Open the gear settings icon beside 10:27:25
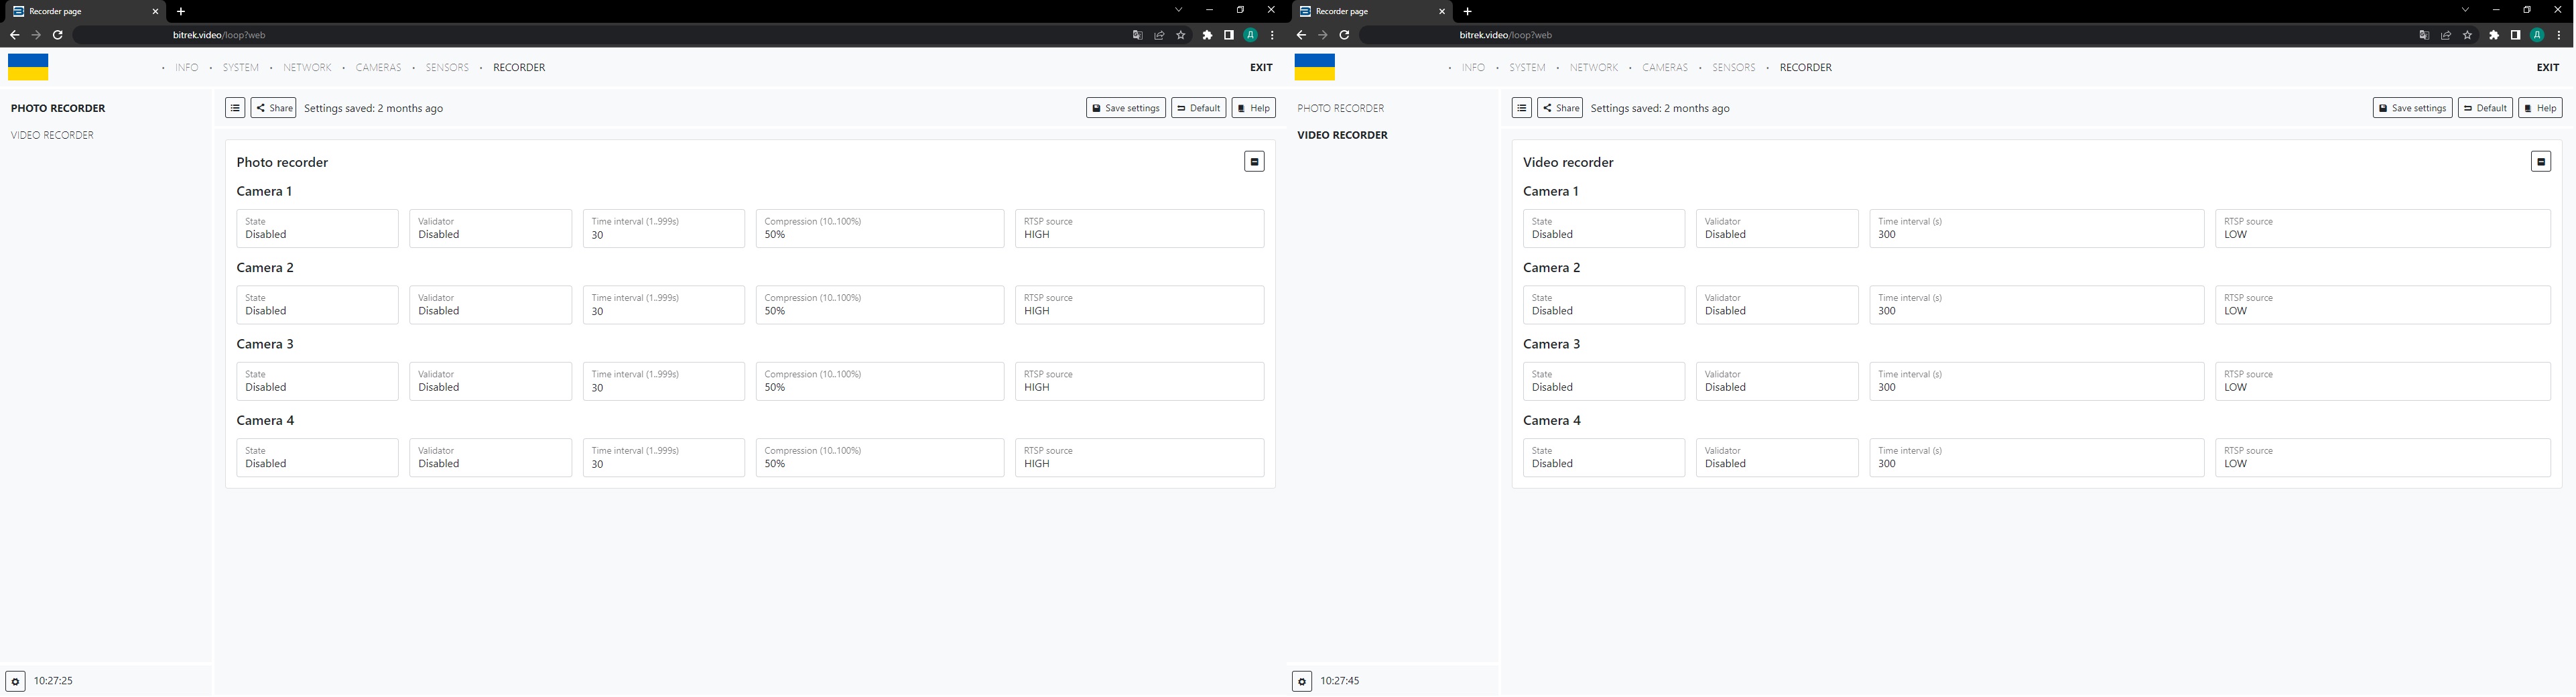The image size is (2576, 697). pyautogui.click(x=15, y=681)
